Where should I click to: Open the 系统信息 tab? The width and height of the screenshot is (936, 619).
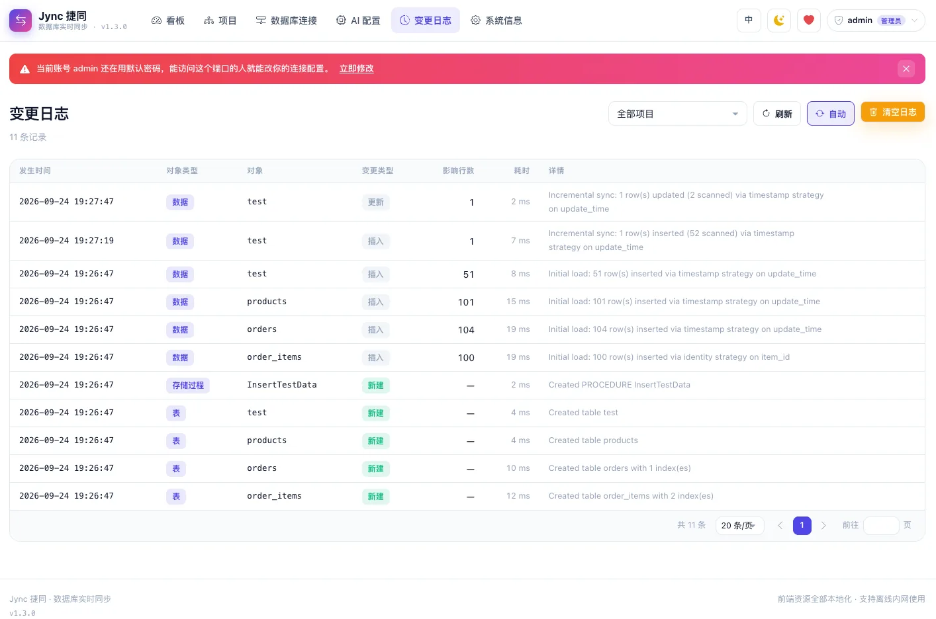coord(496,21)
